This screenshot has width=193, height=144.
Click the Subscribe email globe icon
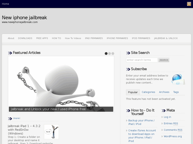(x=178, y=79)
